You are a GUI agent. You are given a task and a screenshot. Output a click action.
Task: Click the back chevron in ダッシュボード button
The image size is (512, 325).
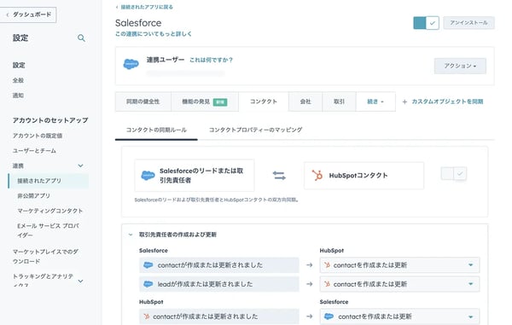(8, 15)
